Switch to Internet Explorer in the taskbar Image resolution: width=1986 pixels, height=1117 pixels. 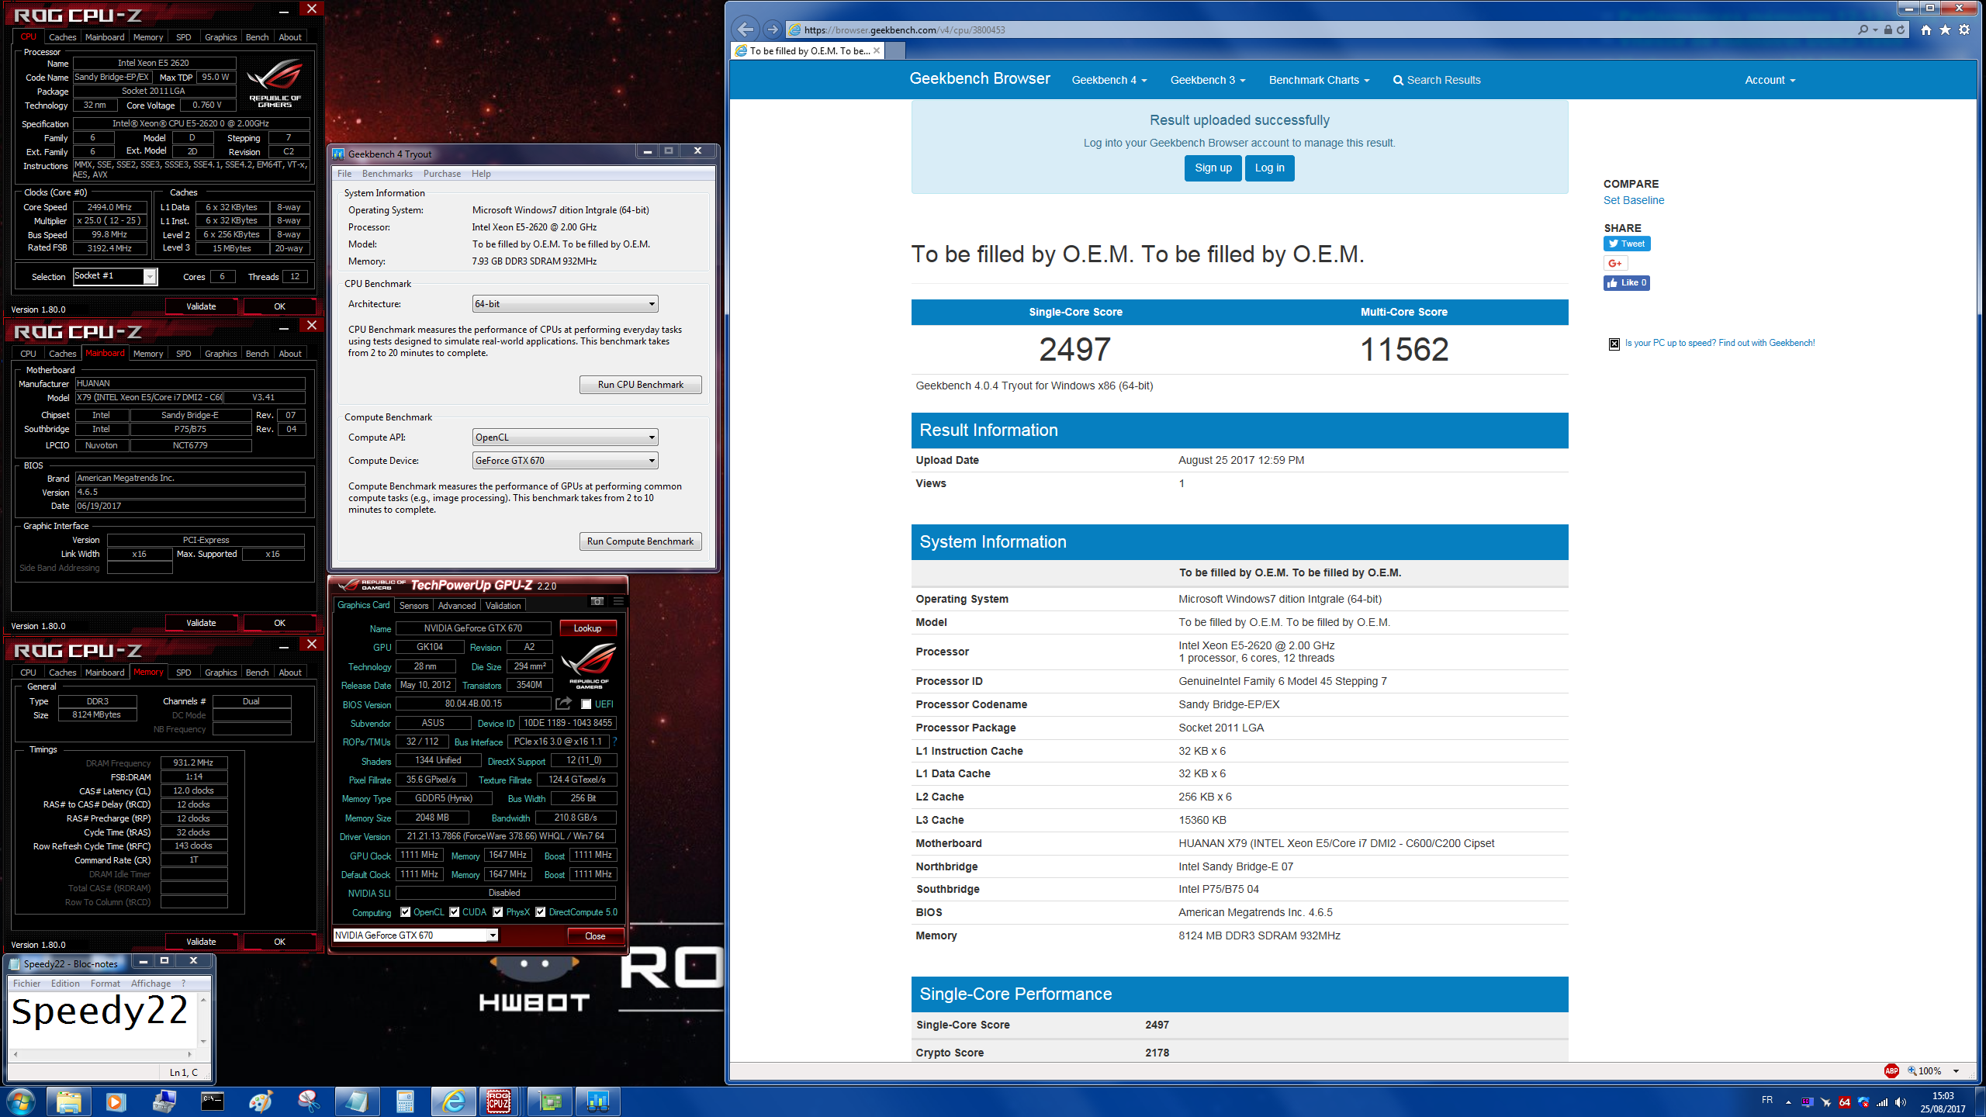tap(453, 1101)
